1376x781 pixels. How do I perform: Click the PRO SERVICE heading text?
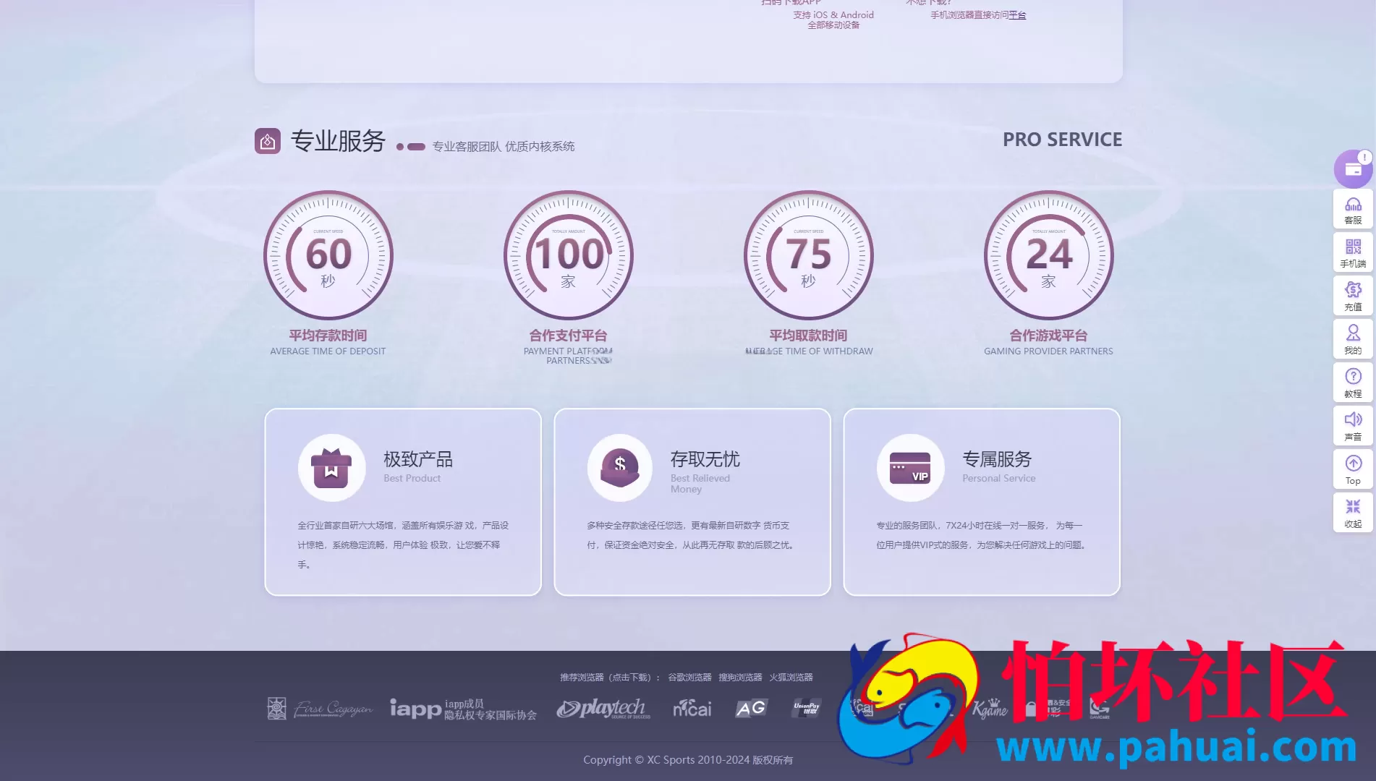1063,140
